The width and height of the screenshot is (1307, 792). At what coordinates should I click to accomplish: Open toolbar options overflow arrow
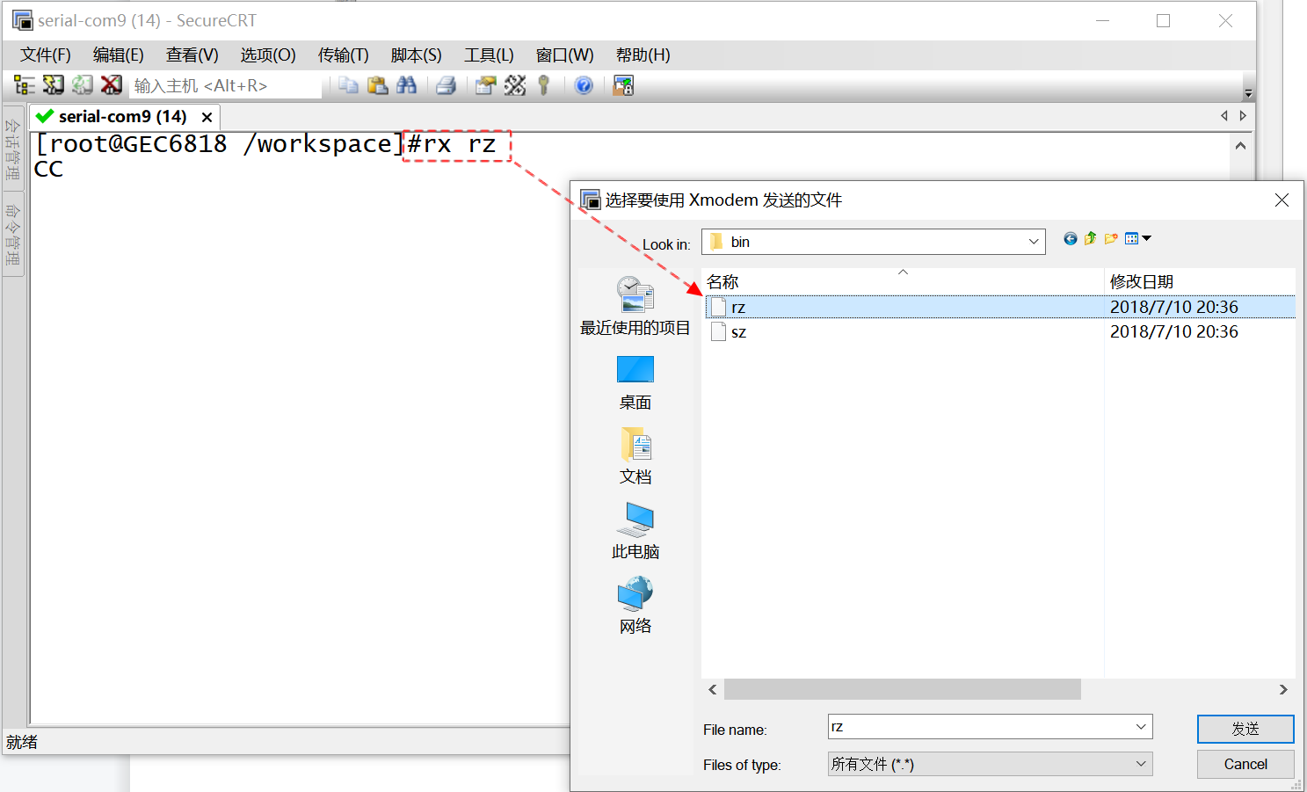point(1248,93)
